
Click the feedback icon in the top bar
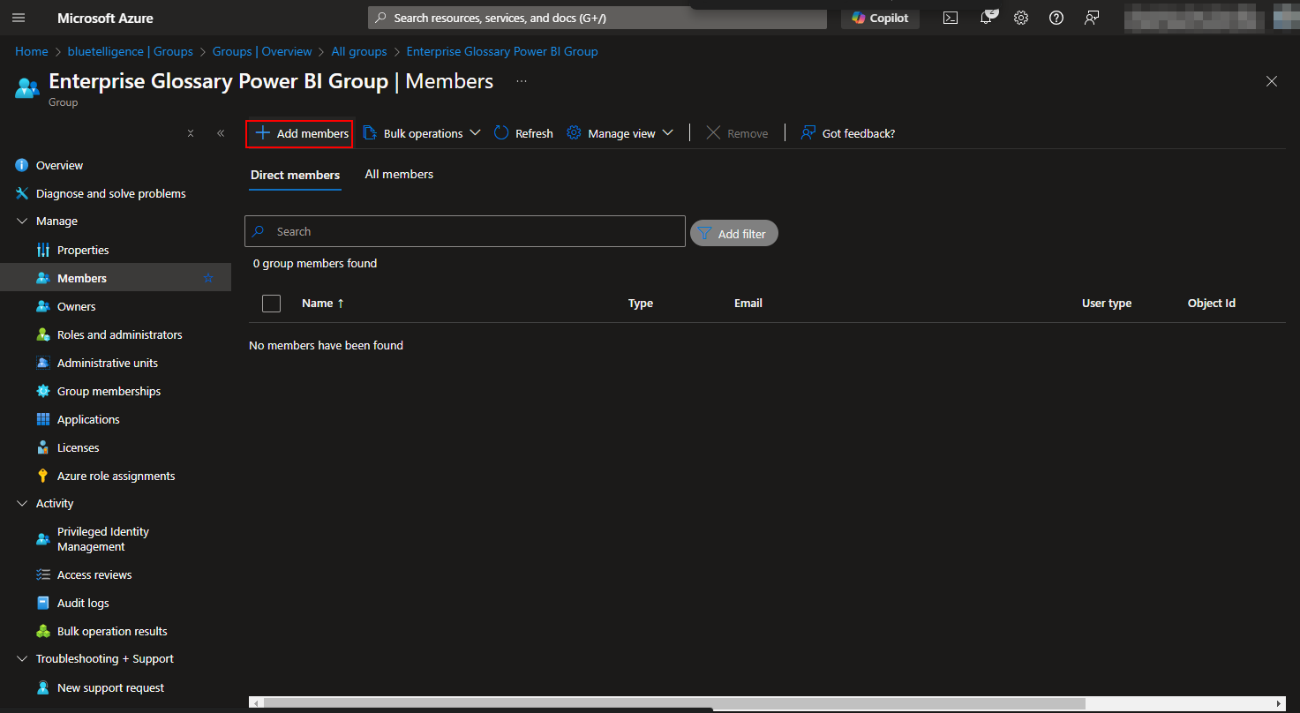point(1093,18)
